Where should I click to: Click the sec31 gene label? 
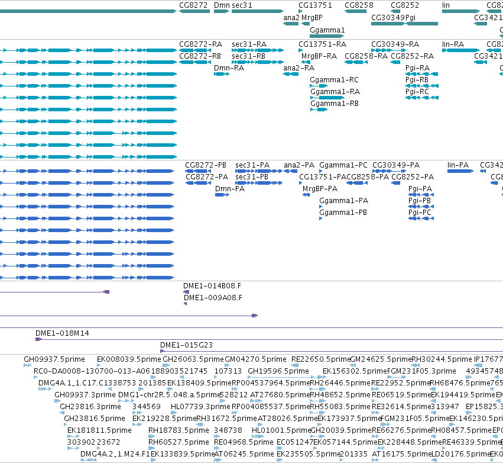click(242, 5)
